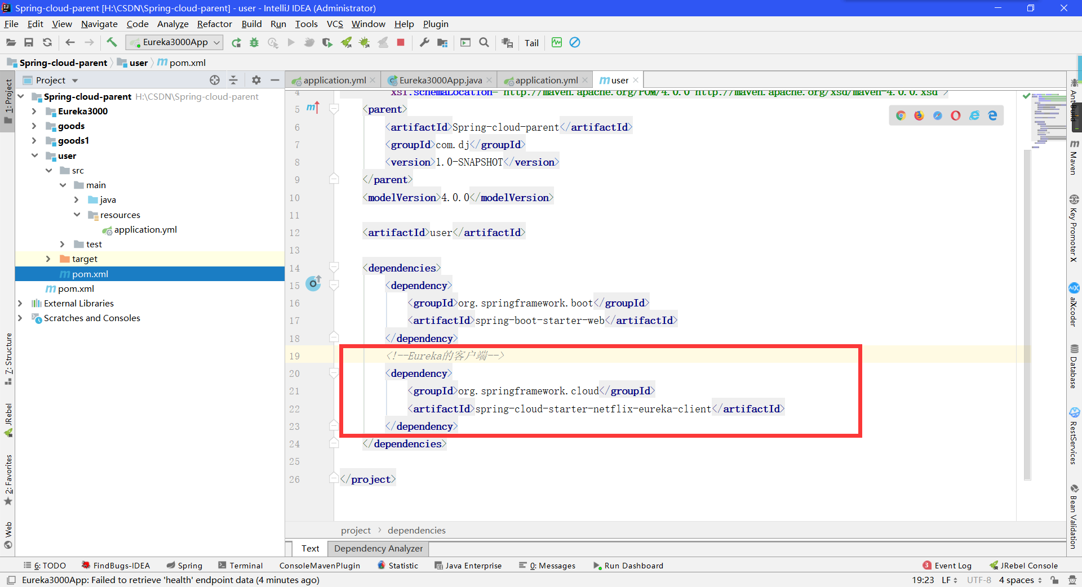Screen dimensions: 1082x587
Task: Click the Search Everywhere magnifier icon
Action: click(484, 42)
